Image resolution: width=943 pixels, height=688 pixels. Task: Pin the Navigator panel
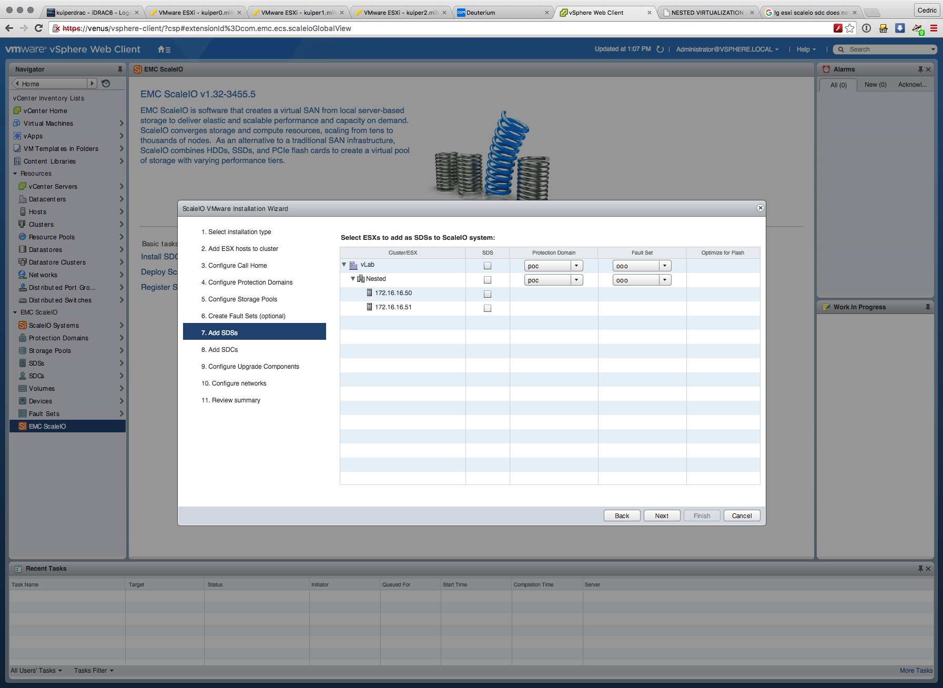120,69
